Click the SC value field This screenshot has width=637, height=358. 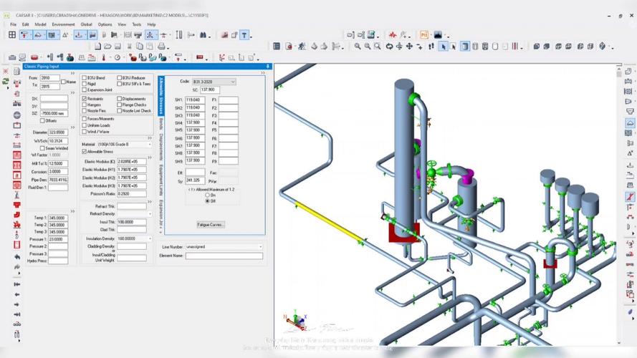point(210,89)
